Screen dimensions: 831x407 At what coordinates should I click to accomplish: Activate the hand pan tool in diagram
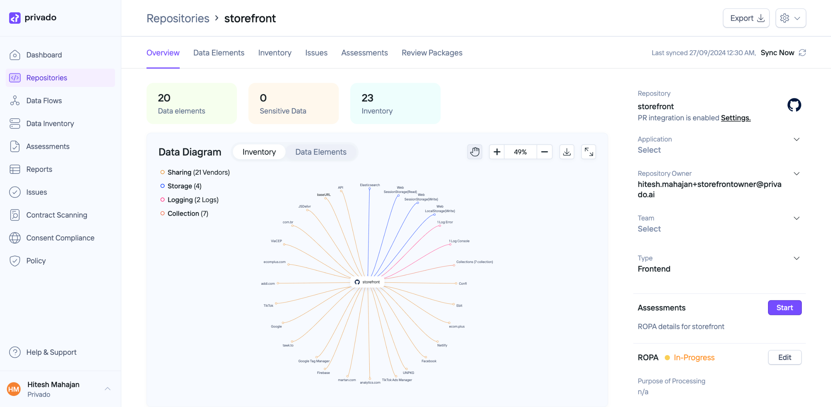pyautogui.click(x=475, y=152)
